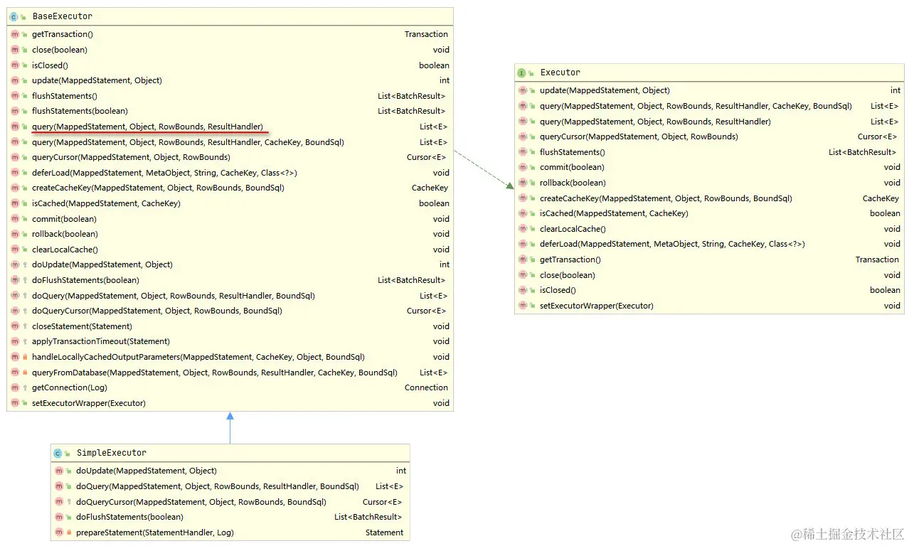The image size is (909, 546).
Task: Click method icon of setExecutorWrapper in BaseExecutor
Action: 15,403
